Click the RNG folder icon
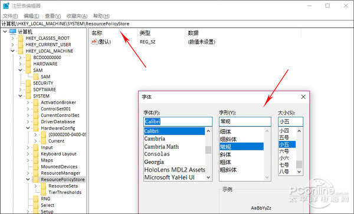This screenshot has height=214, width=354. tap(36, 199)
